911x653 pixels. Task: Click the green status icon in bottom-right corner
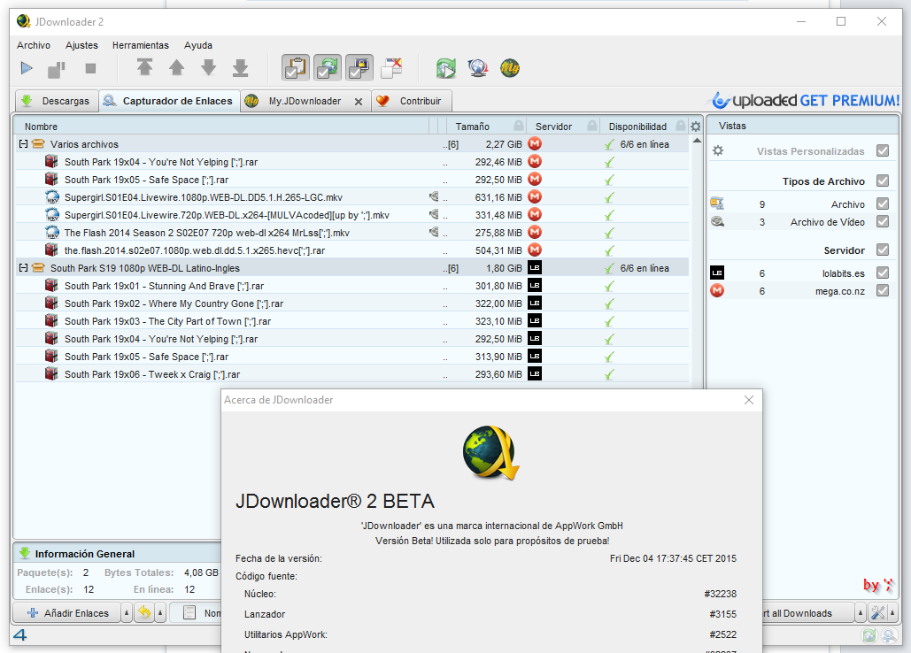[869, 635]
